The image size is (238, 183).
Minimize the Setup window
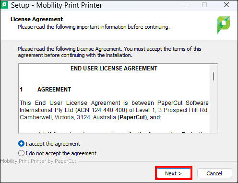click(183, 5)
